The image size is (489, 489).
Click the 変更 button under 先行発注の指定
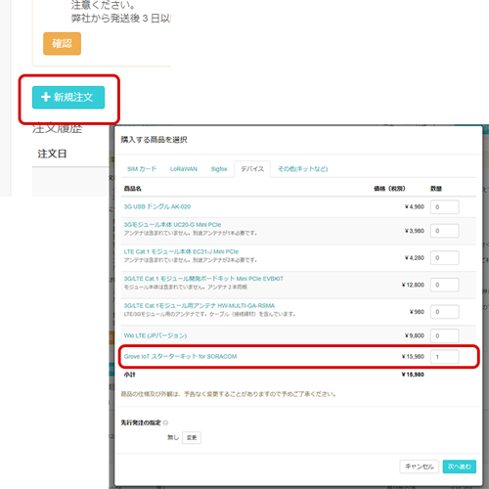point(192,437)
